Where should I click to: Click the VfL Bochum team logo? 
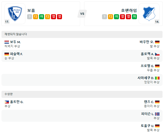pos(15,14)
